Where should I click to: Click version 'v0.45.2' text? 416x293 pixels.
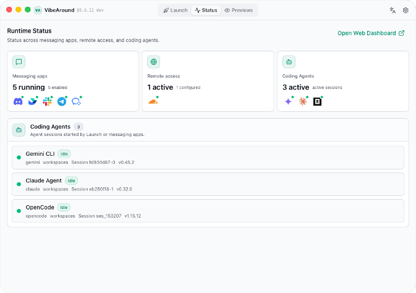(x=126, y=163)
